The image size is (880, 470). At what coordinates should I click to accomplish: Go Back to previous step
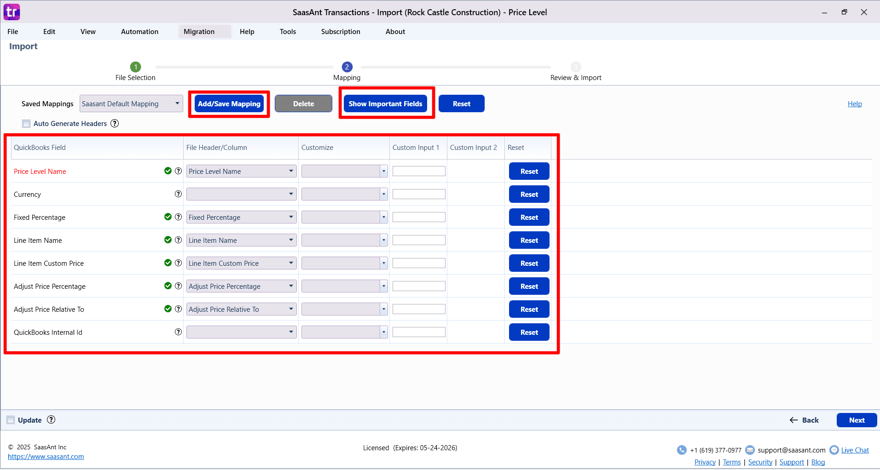click(x=804, y=420)
